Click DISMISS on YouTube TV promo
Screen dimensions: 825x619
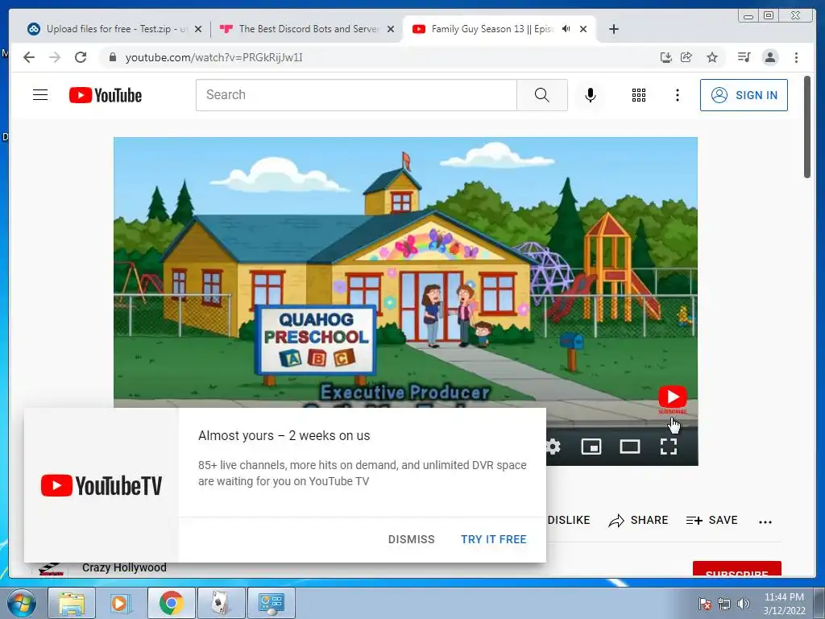point(412,539)
